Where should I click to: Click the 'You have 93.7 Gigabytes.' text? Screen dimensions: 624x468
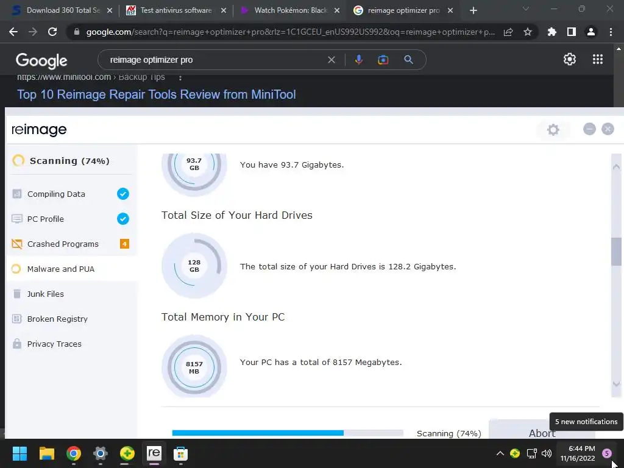pos(292,165)
